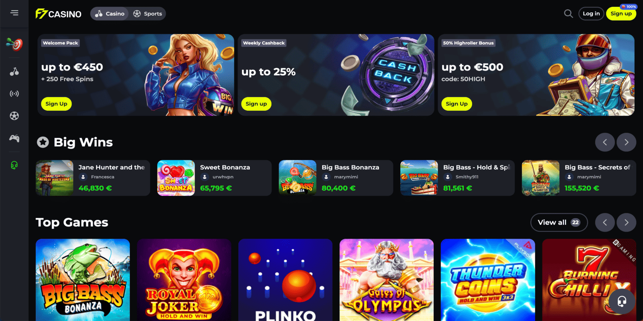
Task: Click the search magnifier icon
Action: coord(568,14)
